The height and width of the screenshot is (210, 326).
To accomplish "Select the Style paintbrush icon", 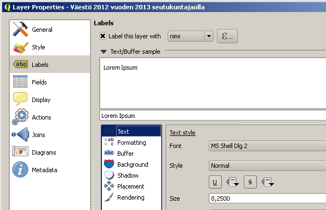I will pos(20,47).
